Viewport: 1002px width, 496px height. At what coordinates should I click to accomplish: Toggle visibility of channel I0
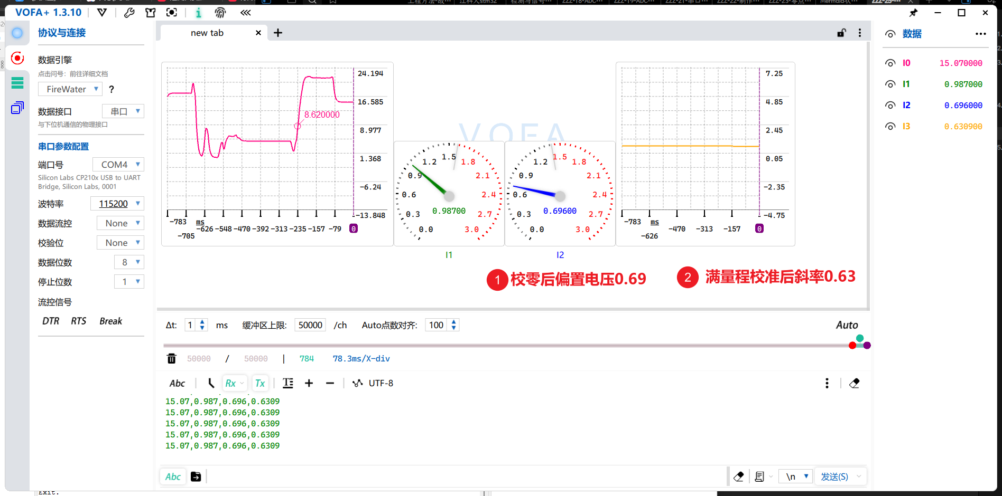[x=890, y=63]
